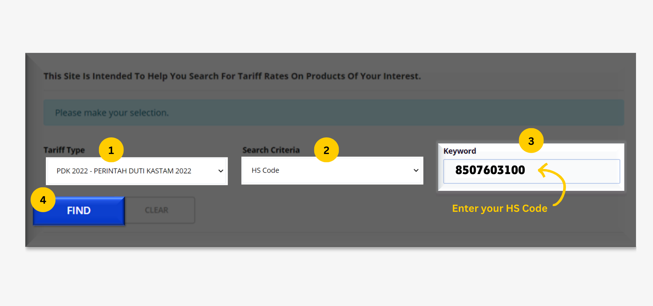Click the yellow step 4 badge
Screen dimensions: 653x306
point(43,200)
